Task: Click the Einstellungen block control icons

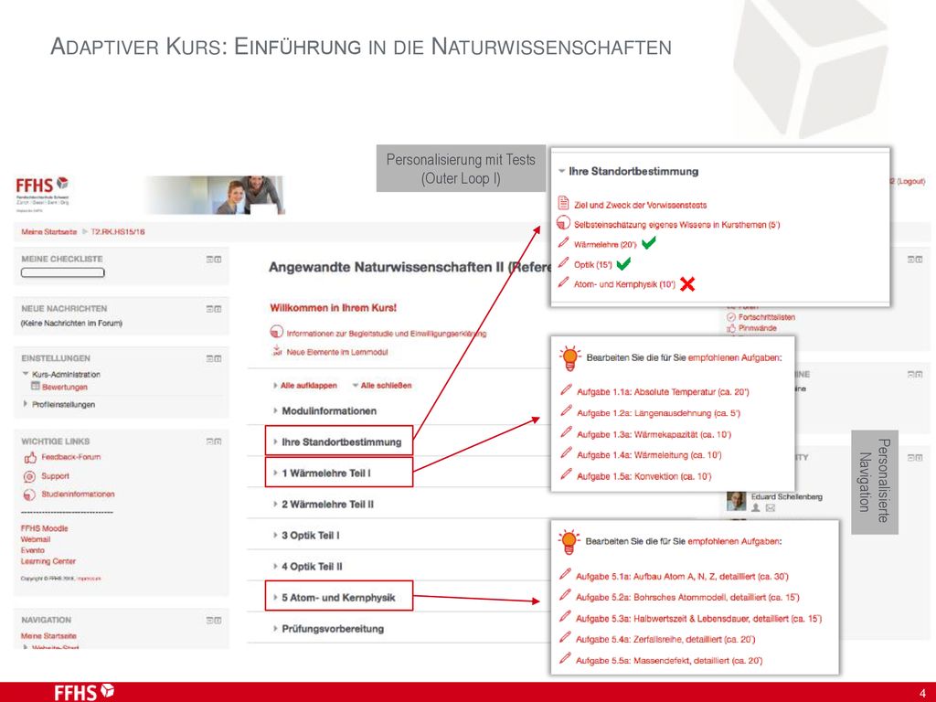Action: coord(214,358)
